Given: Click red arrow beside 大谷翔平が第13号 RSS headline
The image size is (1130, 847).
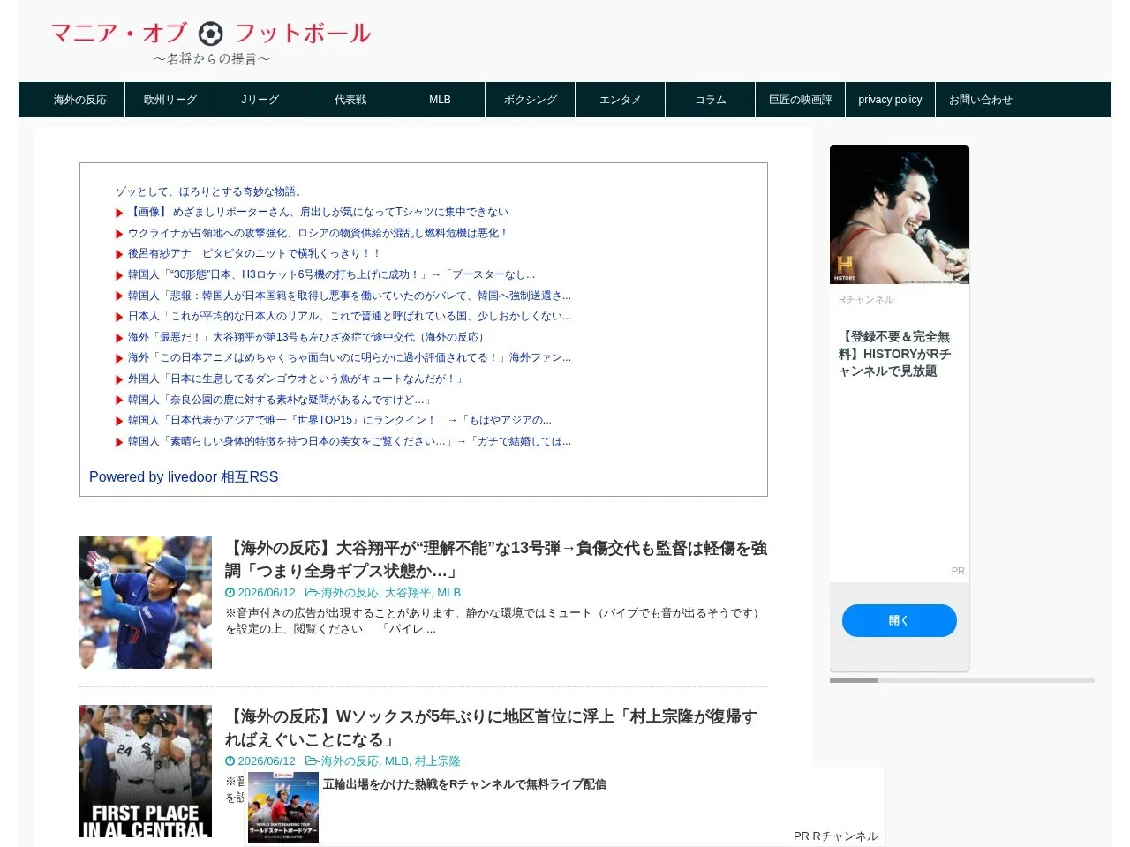Looking at the screenshot, I should point(119,338).
